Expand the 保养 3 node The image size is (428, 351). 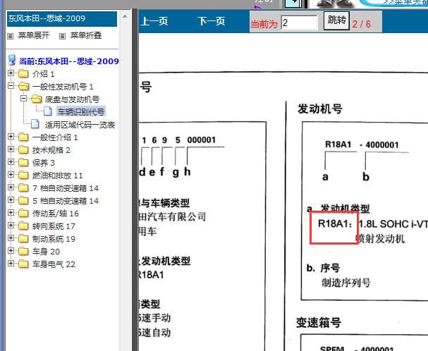pyautogui.click(x=11, y=162)
